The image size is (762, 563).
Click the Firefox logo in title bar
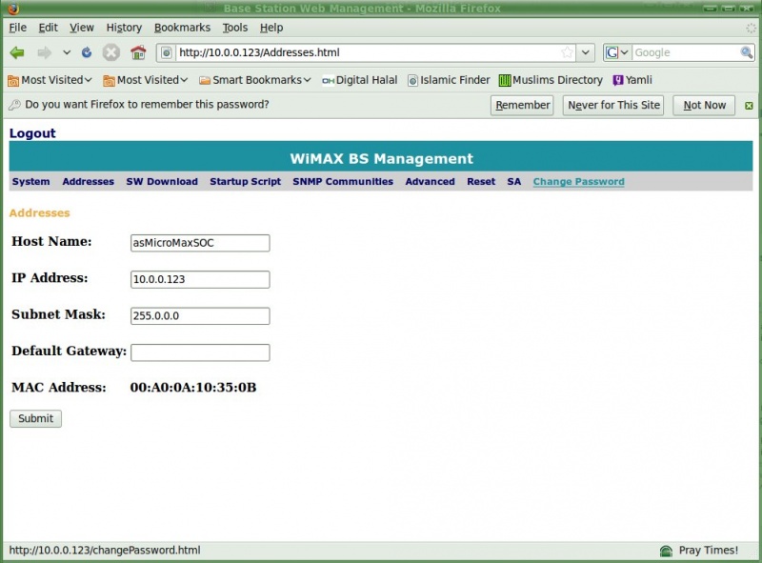(x=13, y=8)
